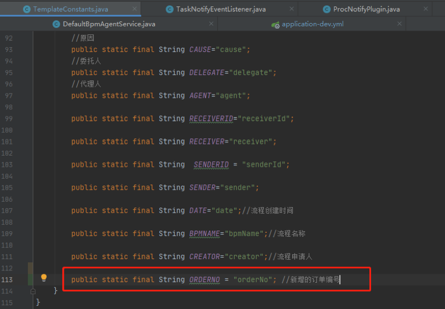Viewport: 445px width, 309px height.
Task: Close the ProcNotifyPlugin.java tab
Action: pos(426,9)
